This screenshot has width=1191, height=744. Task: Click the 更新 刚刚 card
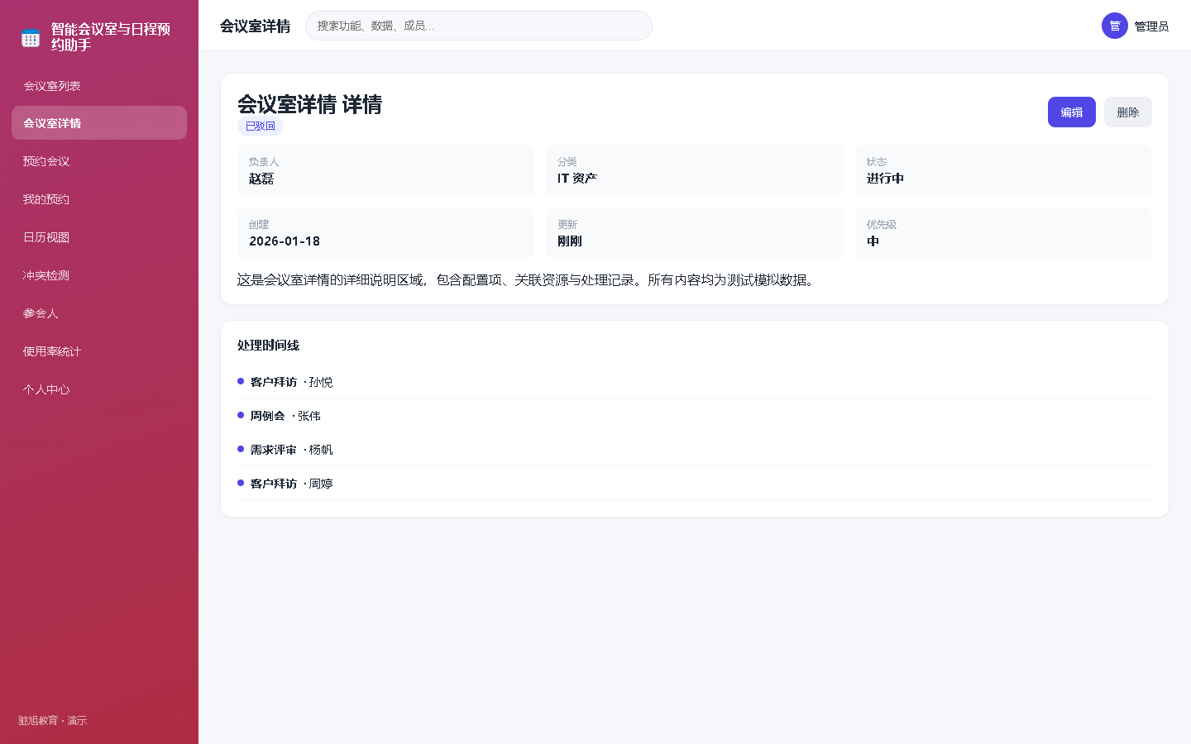[694, 233]
